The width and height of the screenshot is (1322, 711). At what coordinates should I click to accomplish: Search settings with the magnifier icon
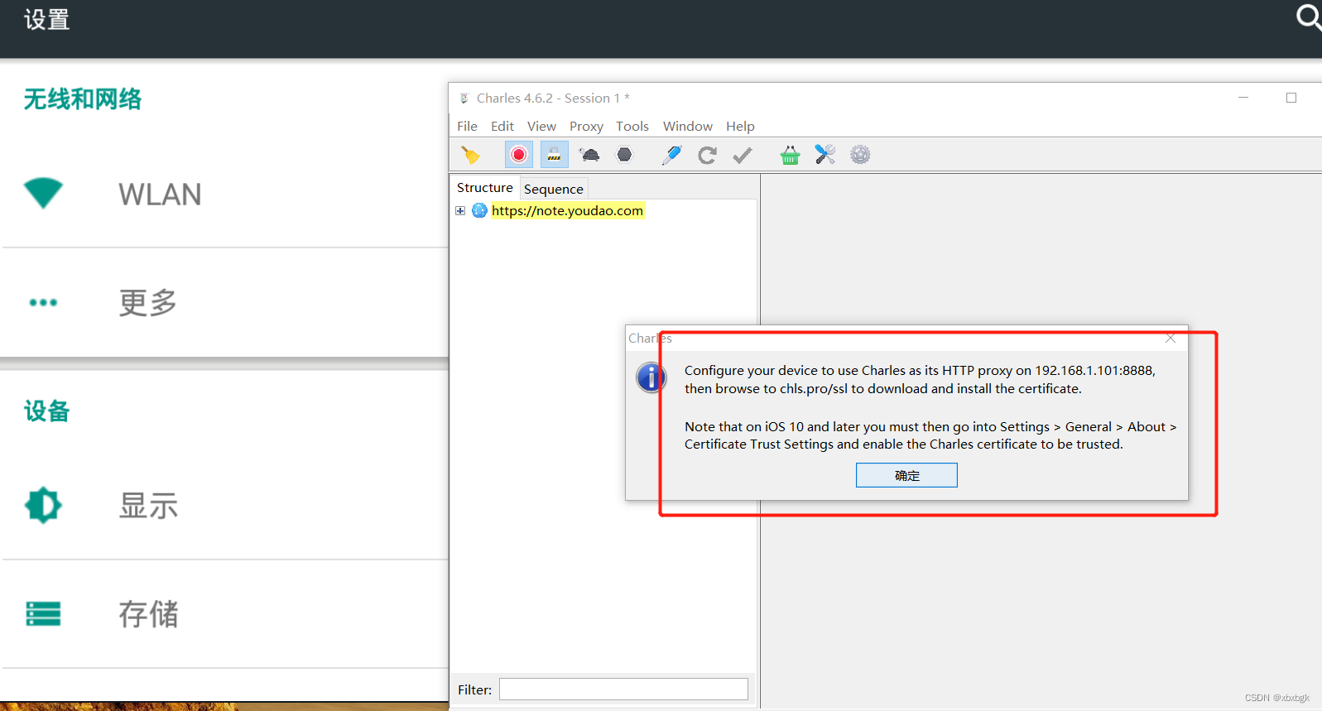coord(1308,17)
